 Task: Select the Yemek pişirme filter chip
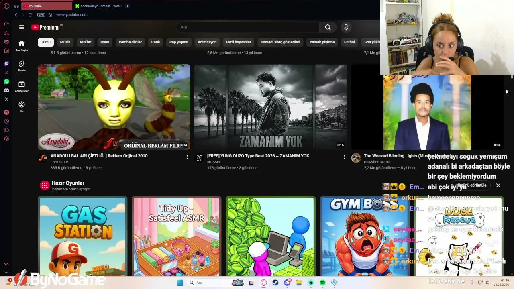322,42
